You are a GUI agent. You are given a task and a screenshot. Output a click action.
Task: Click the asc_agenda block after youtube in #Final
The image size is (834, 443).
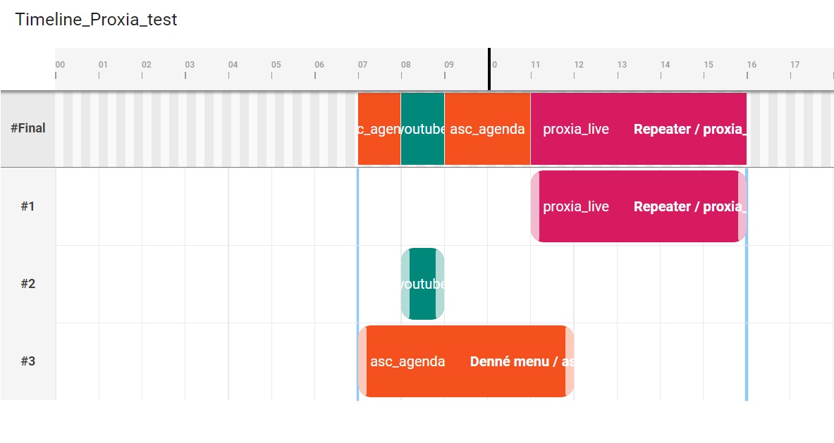pos(487,129)
